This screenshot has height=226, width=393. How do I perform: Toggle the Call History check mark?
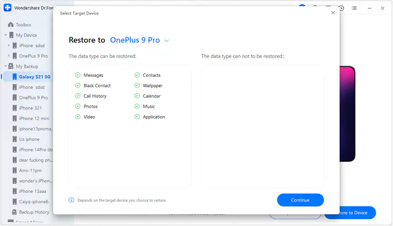tap(78, 96)
